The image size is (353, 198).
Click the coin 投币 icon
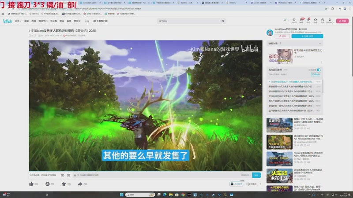(48, 184)
